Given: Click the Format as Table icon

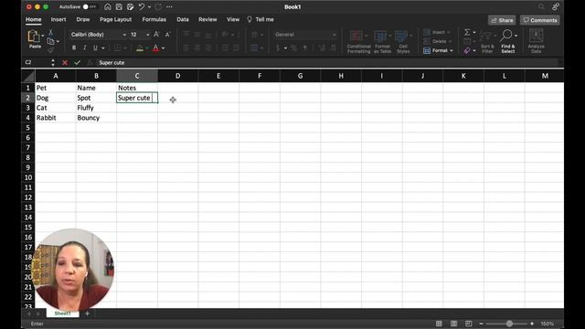Looking at the screenshot, I should 380,37.
